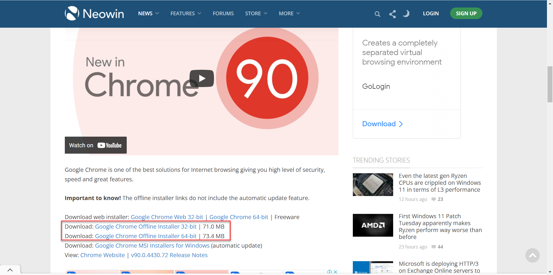Click the LOGIN link
This screenshot has height=275, width=553.
pos(431,14)
